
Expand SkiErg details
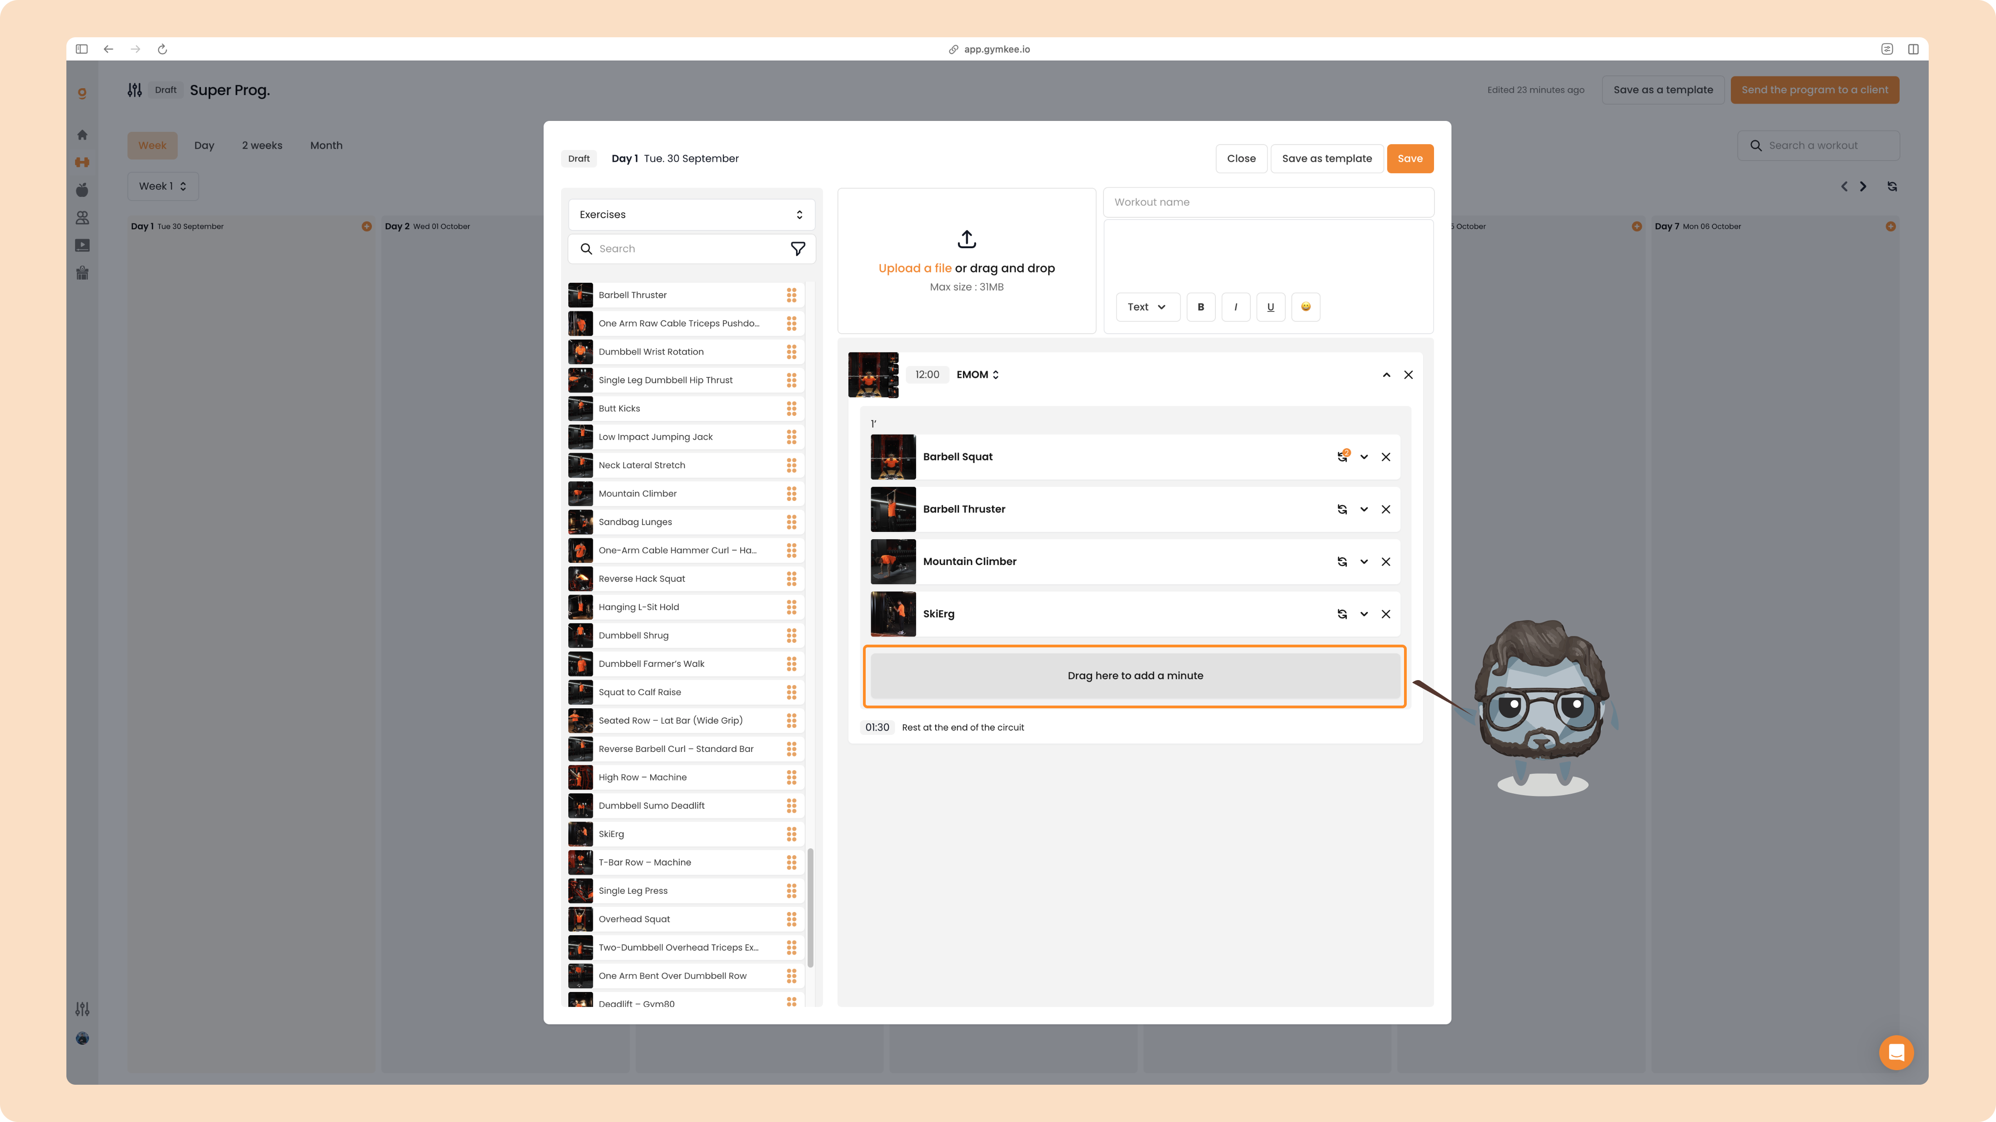(x=1364, y=614)
